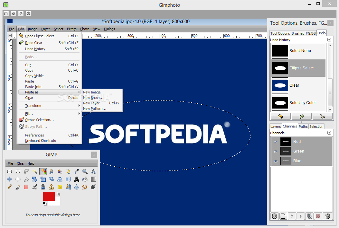339x228 pixels.
Task: Select the Paintbrush tool
Action: (18, 187)
